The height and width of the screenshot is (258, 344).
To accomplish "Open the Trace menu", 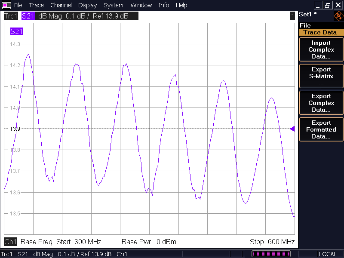I will [x=36, y=5].
